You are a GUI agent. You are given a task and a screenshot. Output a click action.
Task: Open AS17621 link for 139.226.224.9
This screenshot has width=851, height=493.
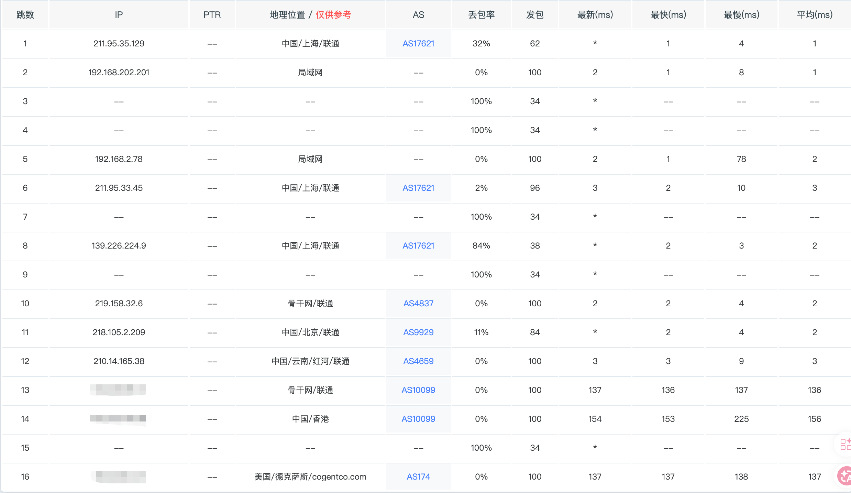[418, 246]
